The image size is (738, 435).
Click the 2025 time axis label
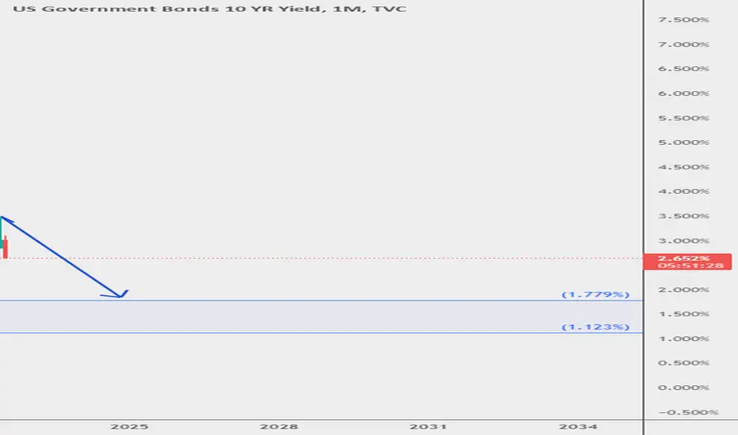click(x=129, y=426)
